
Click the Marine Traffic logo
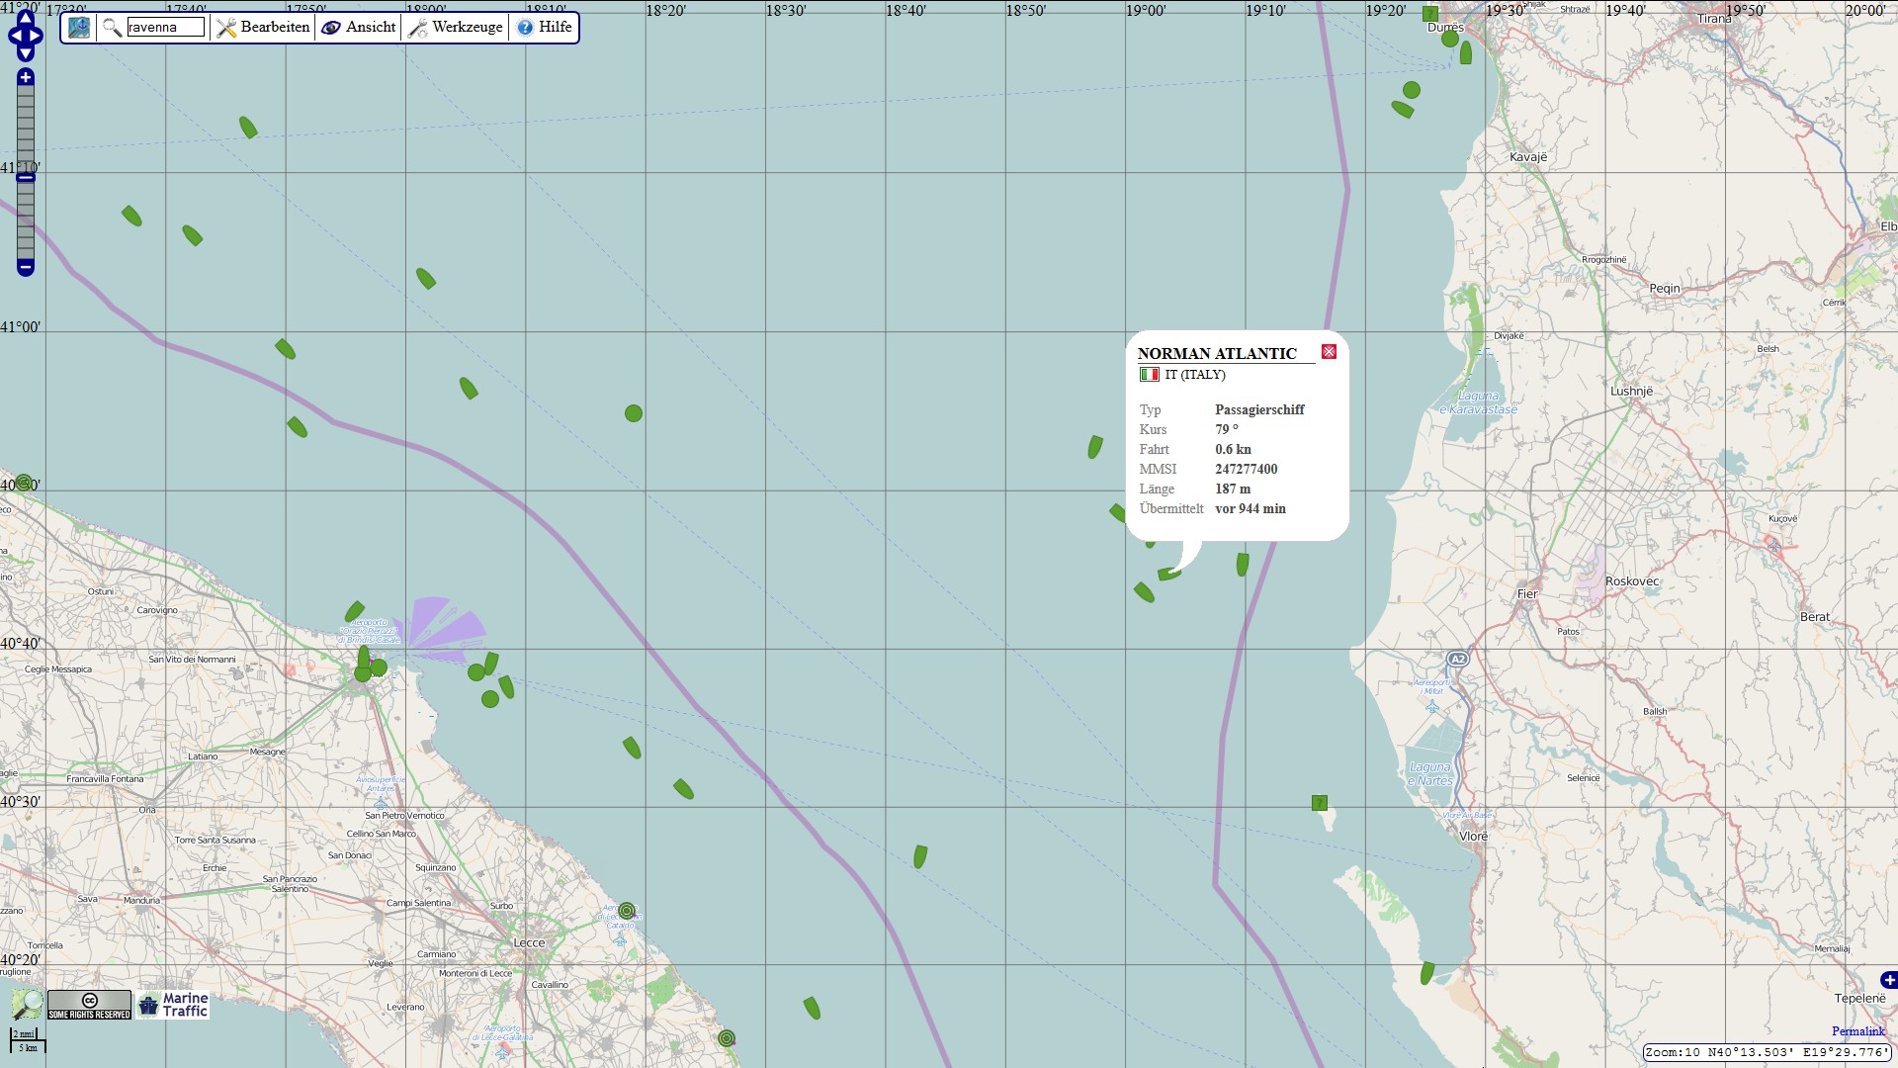tap(174, 1005)
